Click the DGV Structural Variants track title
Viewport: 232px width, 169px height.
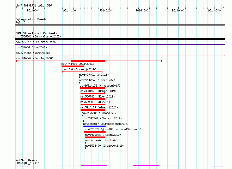pyautogui.click(x=36, y=33)
